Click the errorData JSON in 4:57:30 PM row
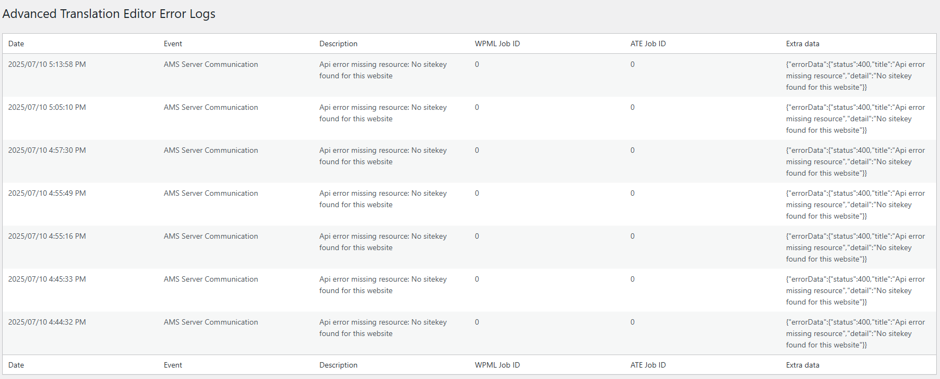The width and height of the screenshot is (940, 379). click(855, 161)
